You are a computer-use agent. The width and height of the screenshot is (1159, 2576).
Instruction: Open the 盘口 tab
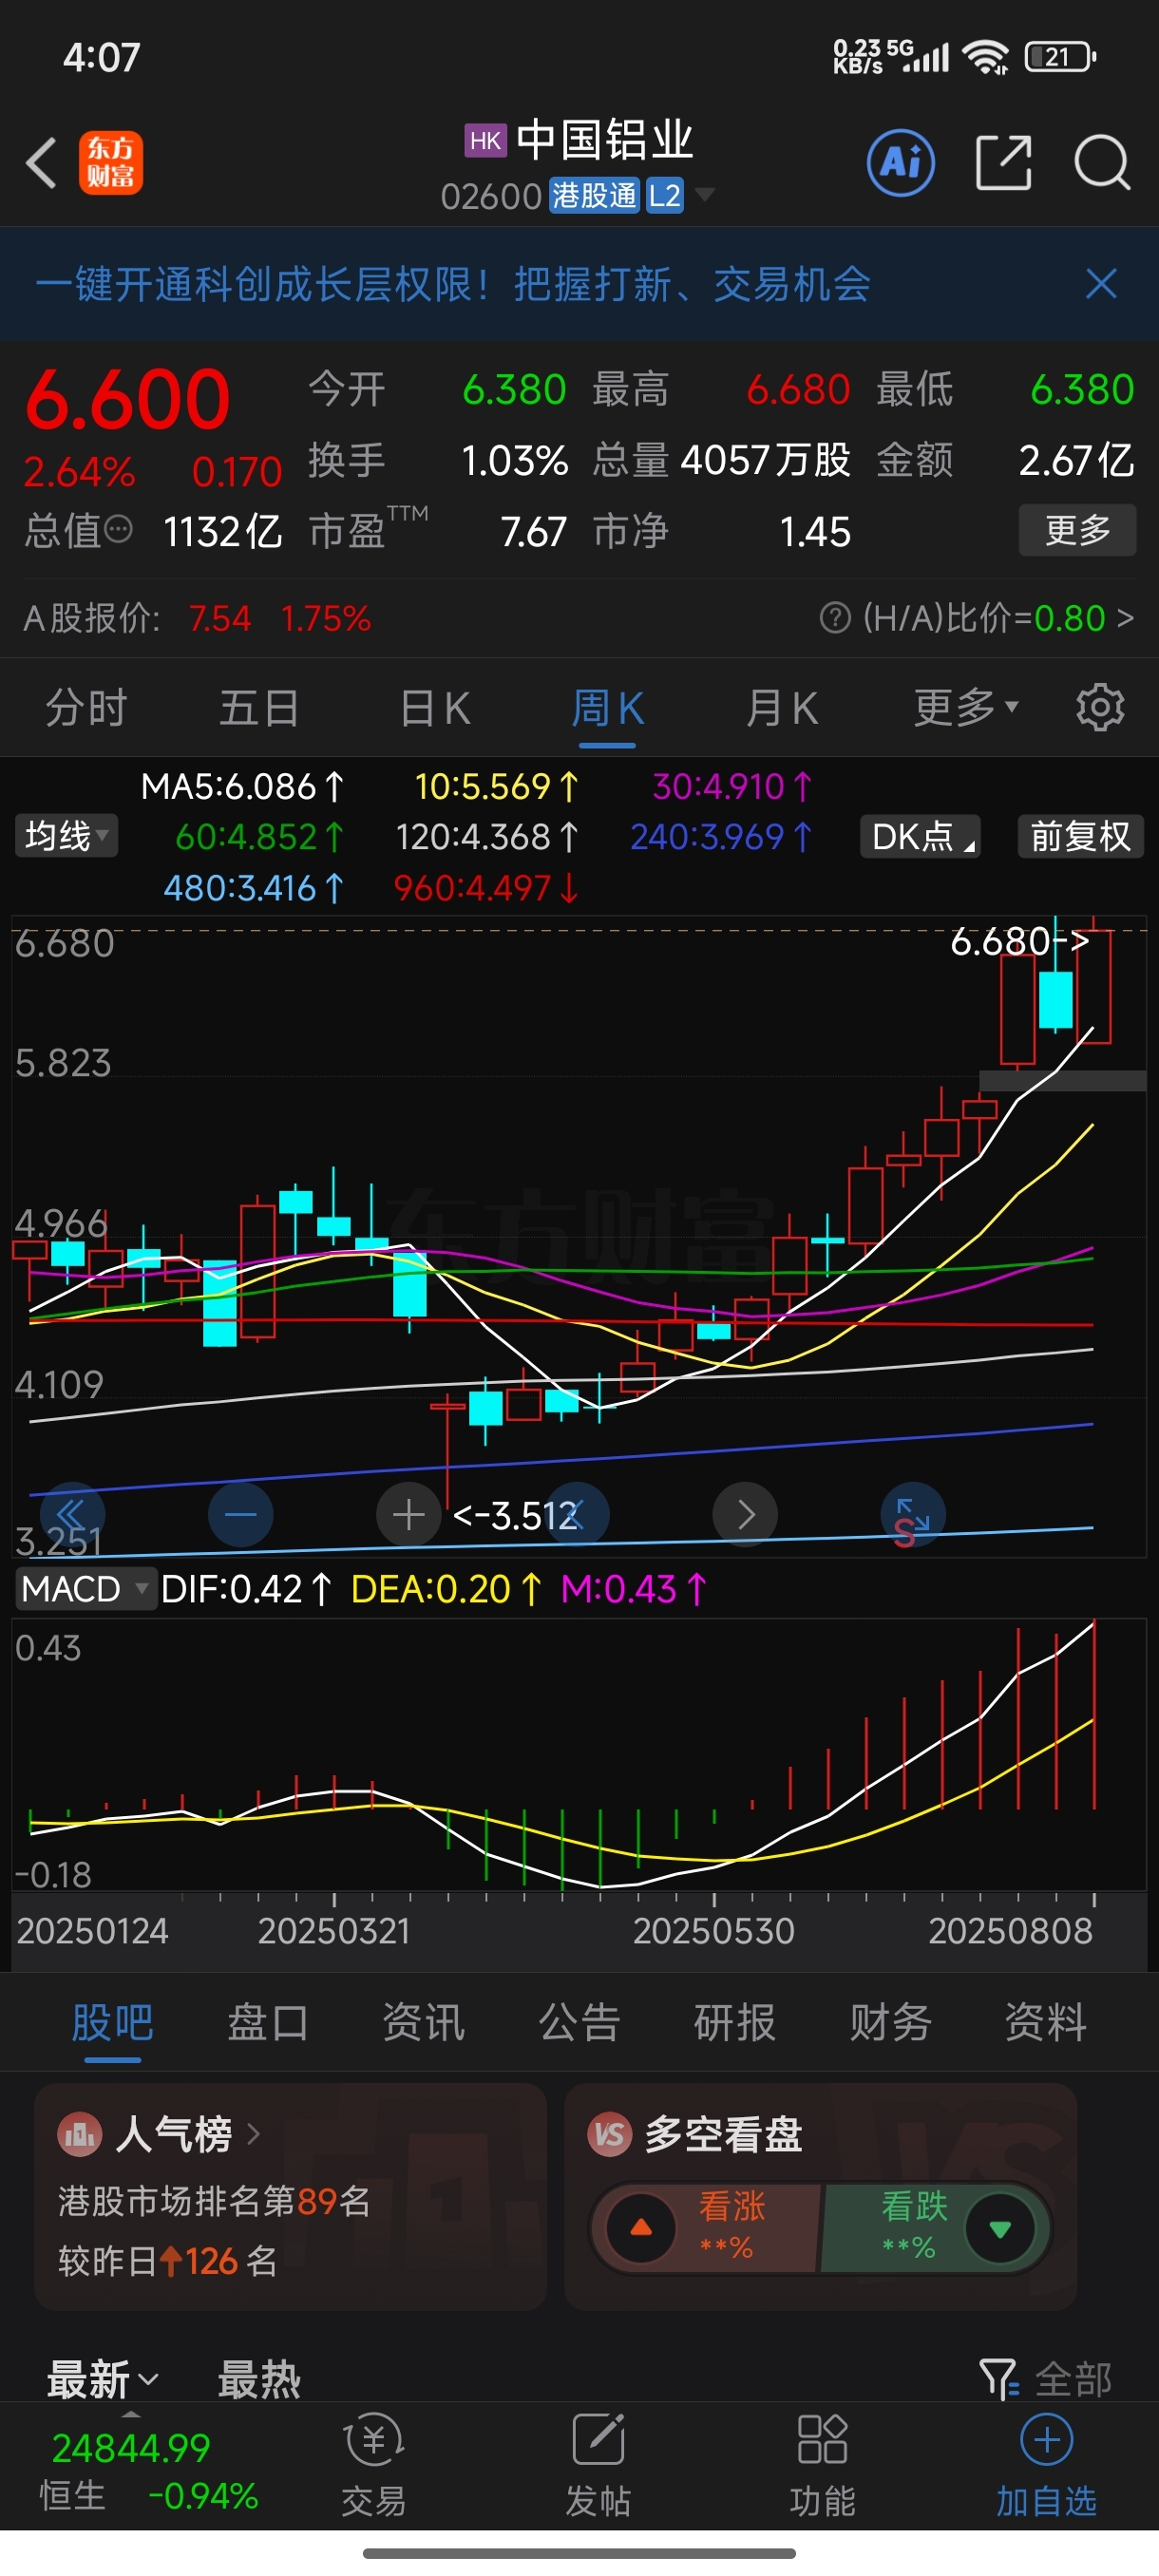click(x=268, y=2021)
